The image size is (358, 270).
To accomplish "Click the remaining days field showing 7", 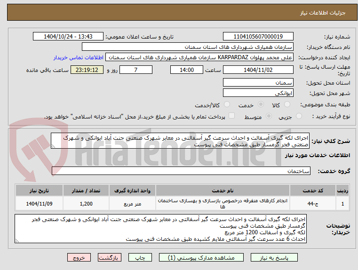I will tap(136, 70).
